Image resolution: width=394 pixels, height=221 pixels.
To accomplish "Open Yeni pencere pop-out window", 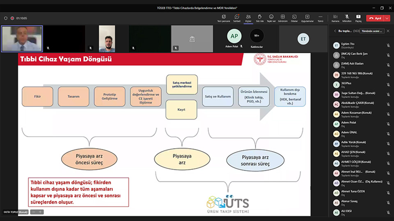I will pos(224,18).
